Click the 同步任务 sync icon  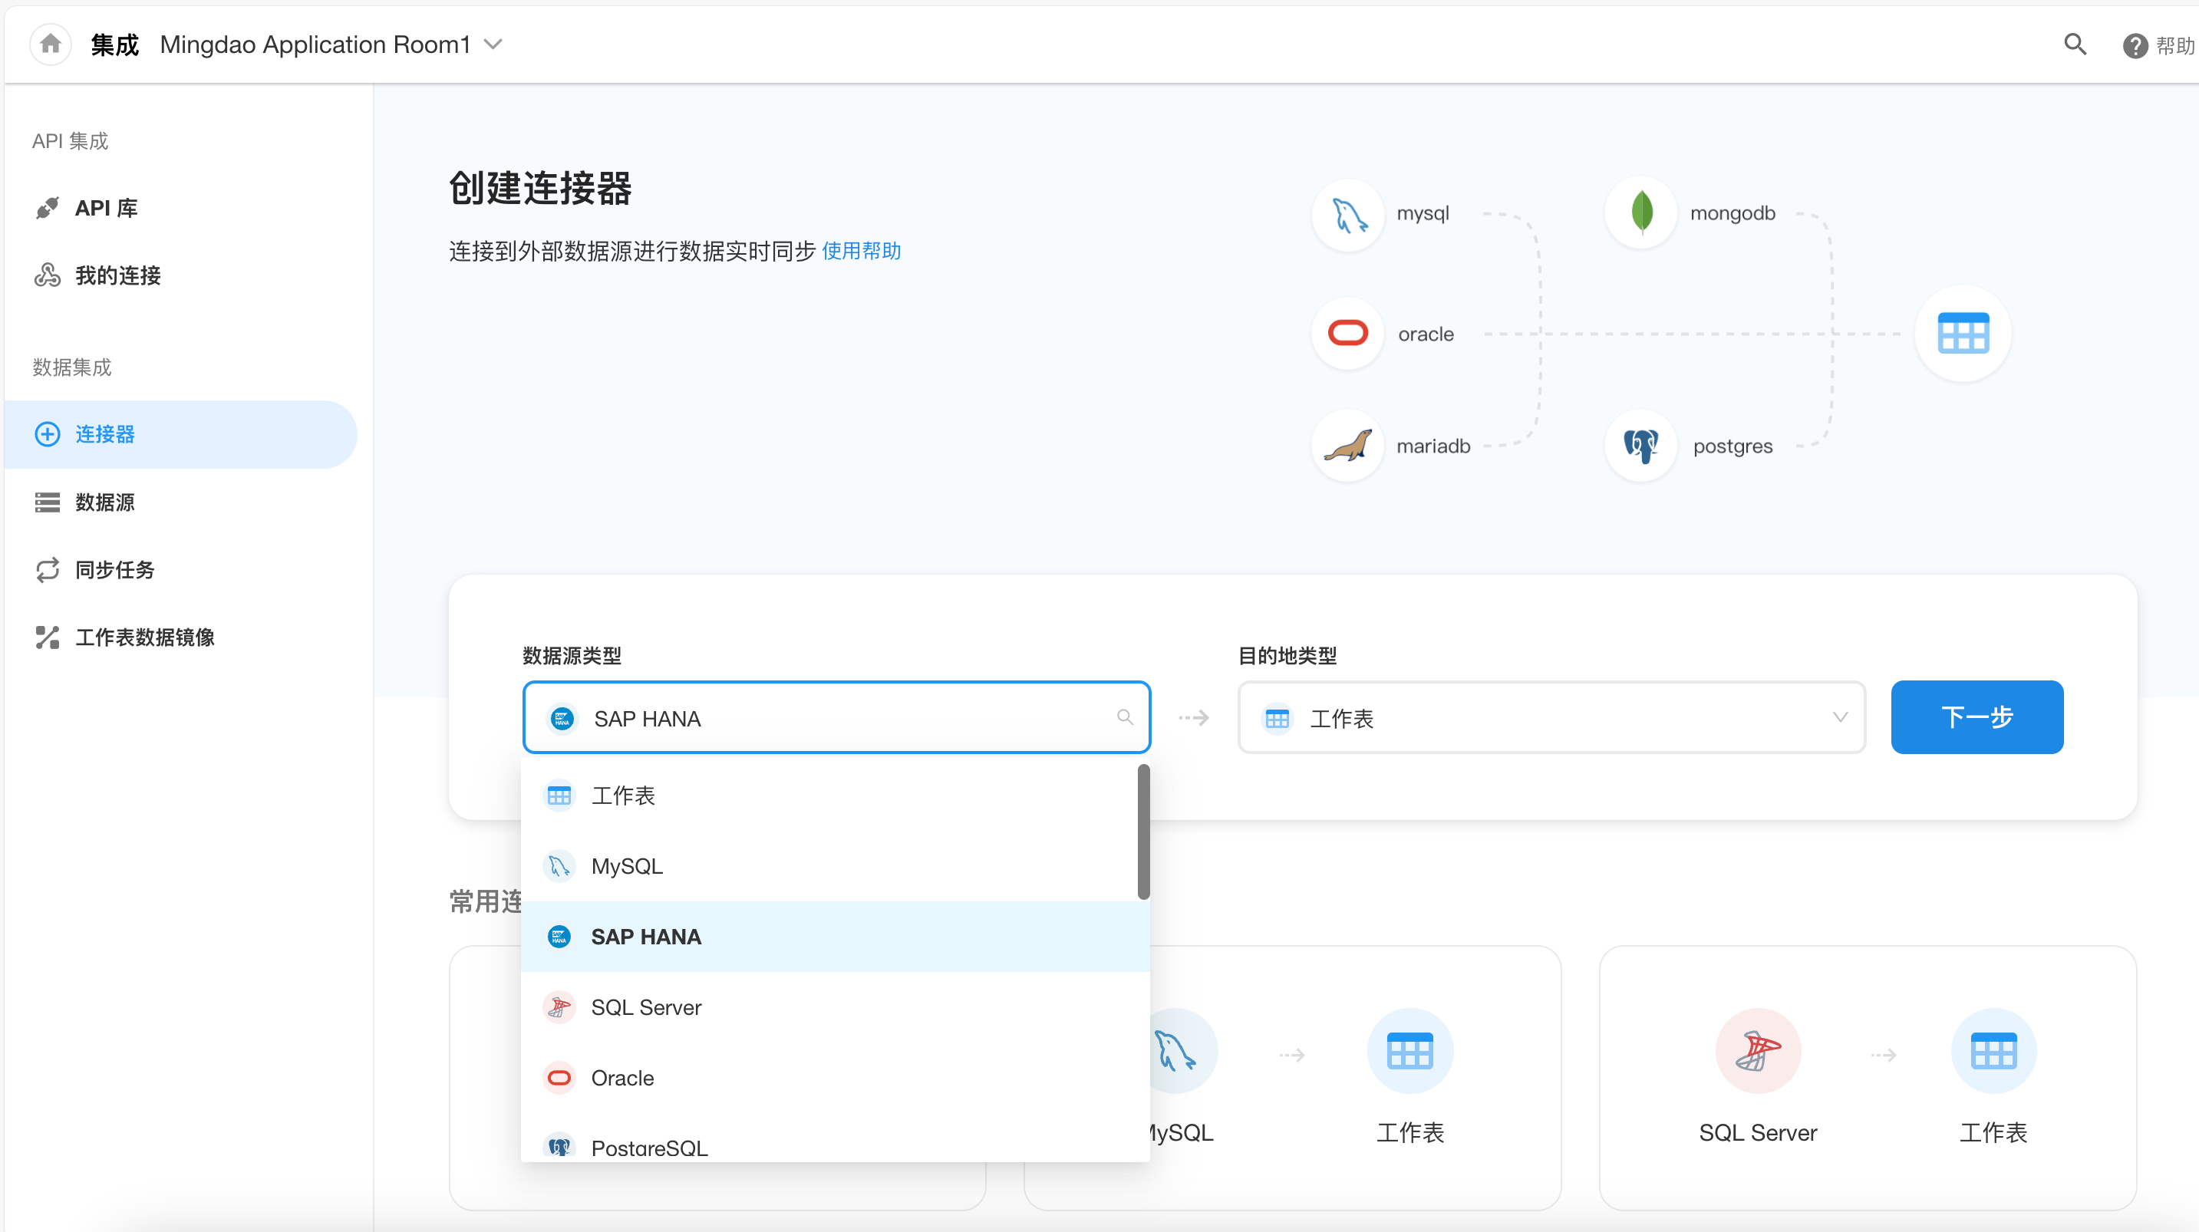coord(48,569)
